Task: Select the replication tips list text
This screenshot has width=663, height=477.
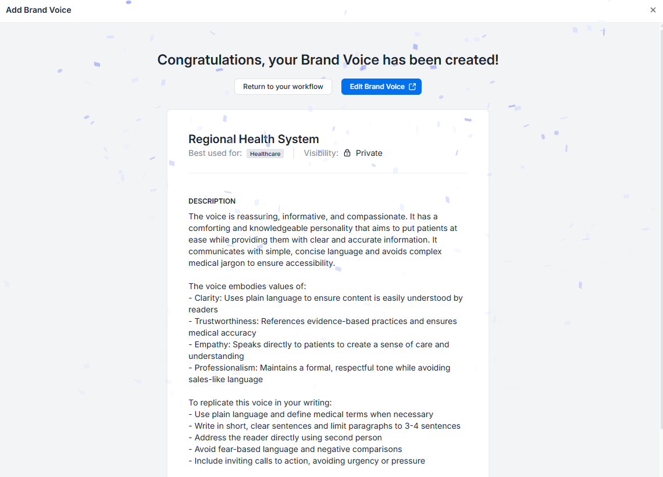Action: pyautogui.click(x=324, y=431)
